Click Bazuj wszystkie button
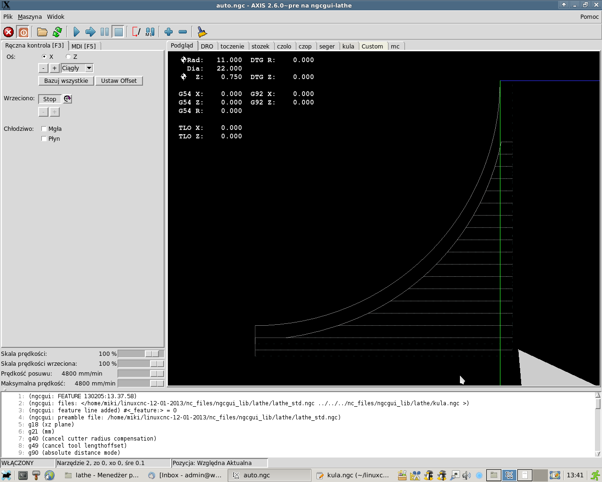The height and width of the screenshot is (482, 602). (66, 81)
